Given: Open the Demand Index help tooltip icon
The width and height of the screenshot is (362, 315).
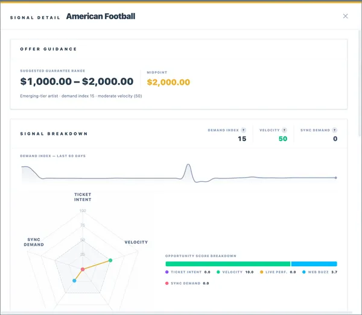Looking at the screenshot, I should (243, 130).
